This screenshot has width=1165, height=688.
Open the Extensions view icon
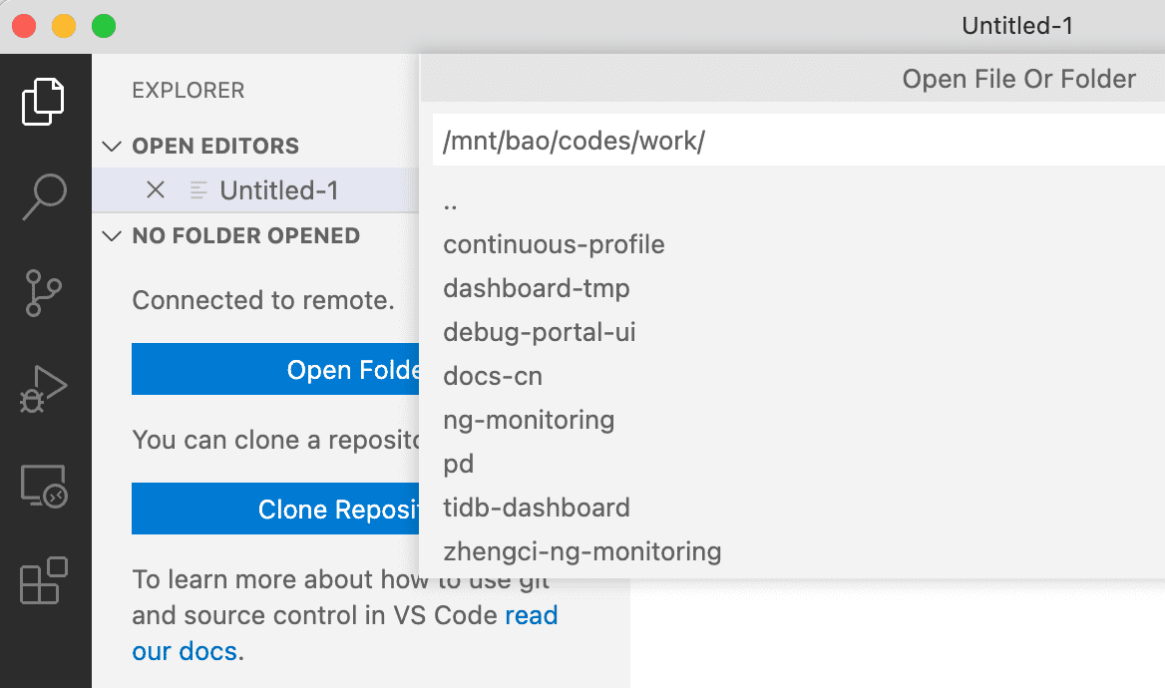click(44, 580)
